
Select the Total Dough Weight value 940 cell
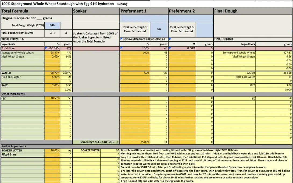click(x=52, y=25)
